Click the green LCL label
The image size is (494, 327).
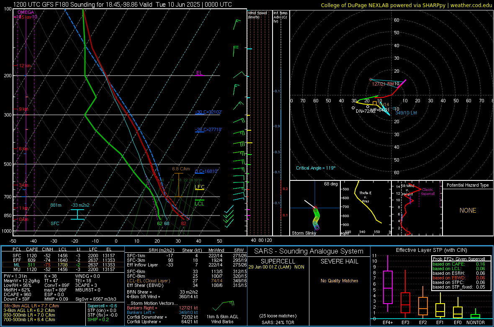(x=199, y=204)
